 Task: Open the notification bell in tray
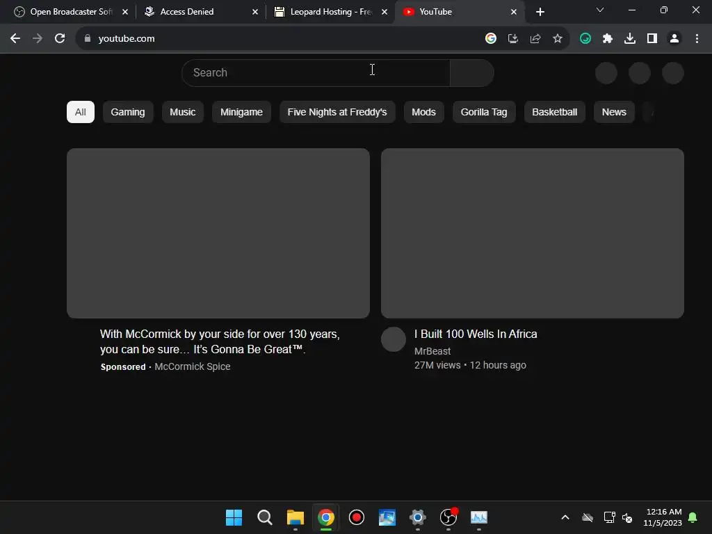tap(693, 517)
